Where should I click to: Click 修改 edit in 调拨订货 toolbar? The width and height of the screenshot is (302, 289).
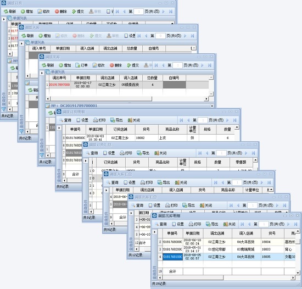click(44, 12)
